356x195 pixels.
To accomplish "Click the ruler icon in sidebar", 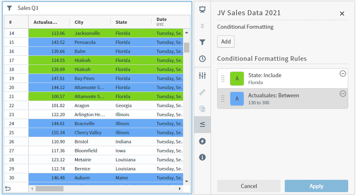I will click(202, 92).
